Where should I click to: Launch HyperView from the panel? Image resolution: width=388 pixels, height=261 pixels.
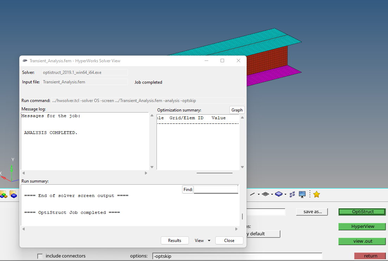pyautogui.click(x=362, y=226)
